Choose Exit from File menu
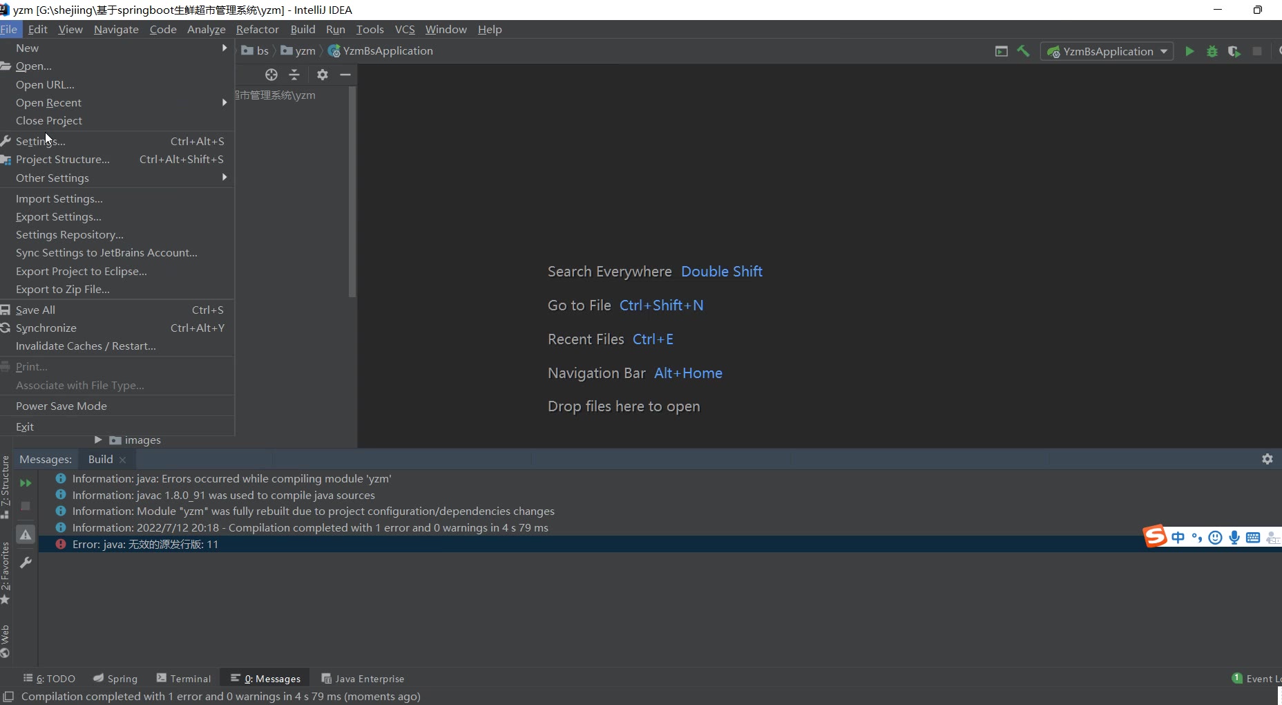 point(117,426)
